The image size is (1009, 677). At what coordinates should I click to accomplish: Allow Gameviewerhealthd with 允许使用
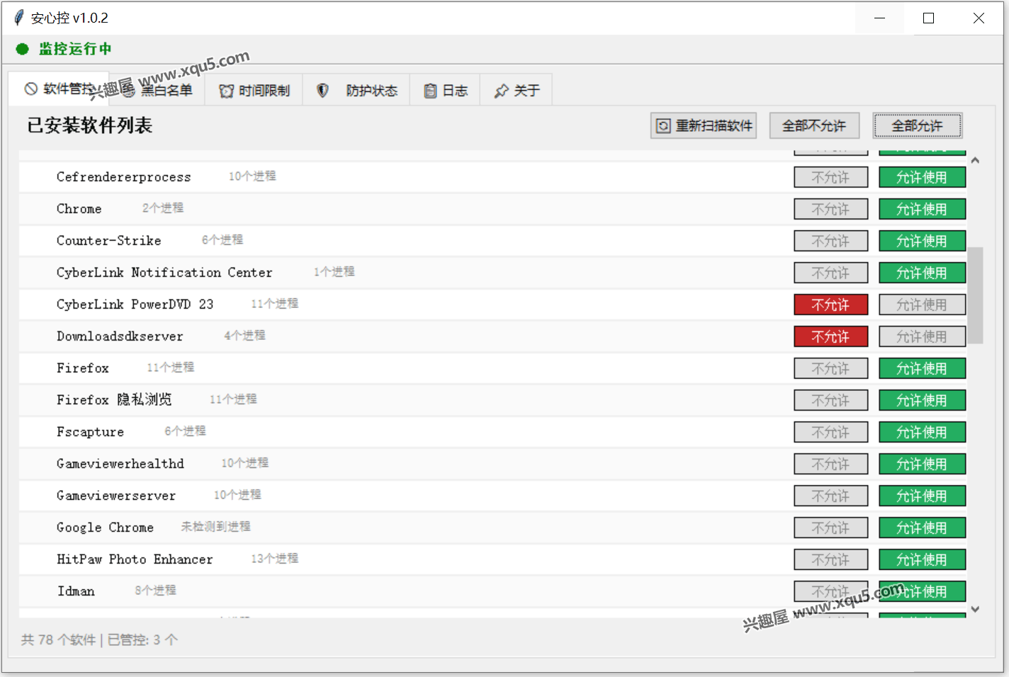click(922, 464)
